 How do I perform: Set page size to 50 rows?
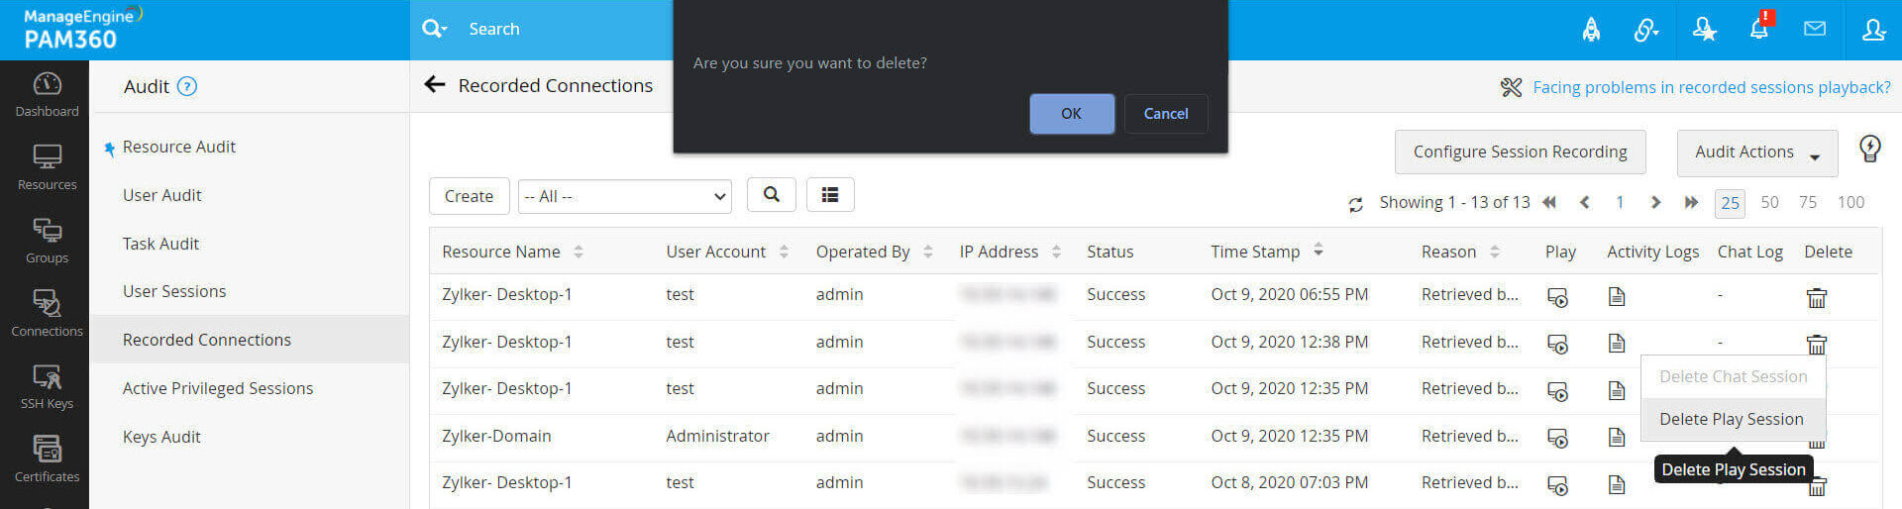[x=1769, y=202]
